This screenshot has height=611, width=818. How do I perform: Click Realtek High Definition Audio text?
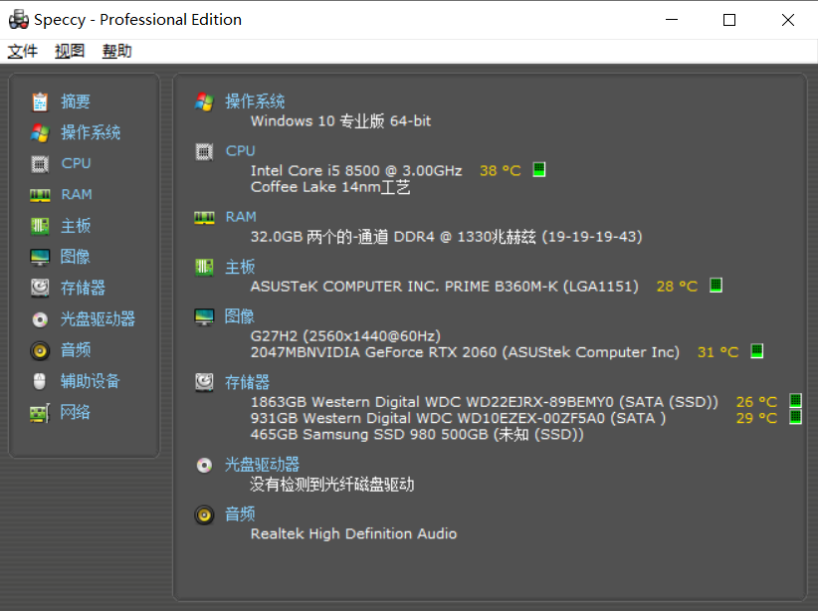tap(353, 533)
